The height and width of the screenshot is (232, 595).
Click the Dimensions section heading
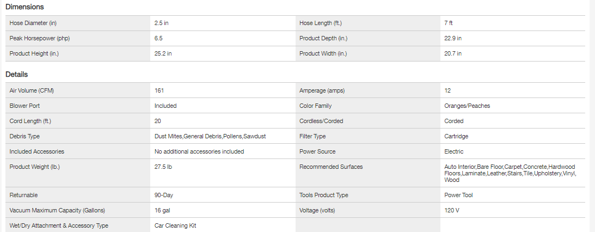pyautogui.click(x=24, y=7)
